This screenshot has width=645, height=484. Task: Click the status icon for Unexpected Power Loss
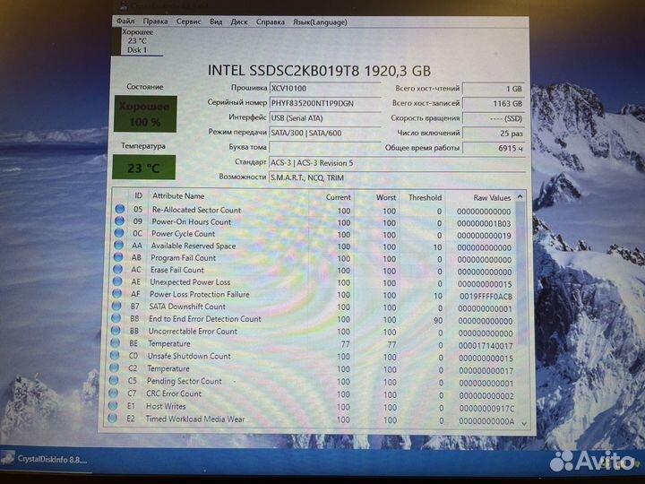(117, 281)
